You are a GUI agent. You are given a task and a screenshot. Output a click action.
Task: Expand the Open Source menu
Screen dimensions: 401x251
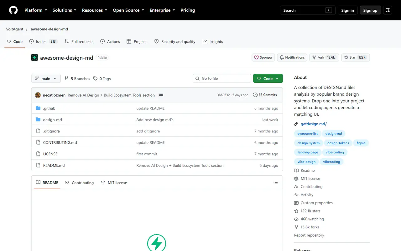[128, 10]
